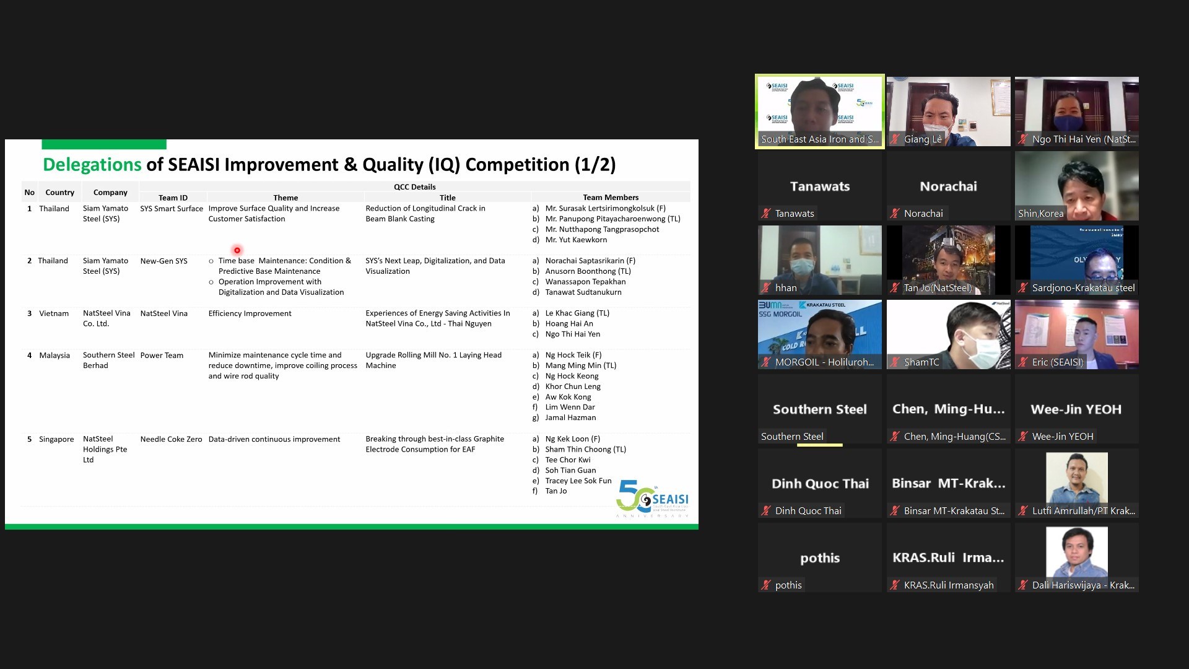The height and width of the screenshot is (669, 1189).
Task: Click team ID 'Needle Coke Zero'
Action: click(x=172, y=439)
